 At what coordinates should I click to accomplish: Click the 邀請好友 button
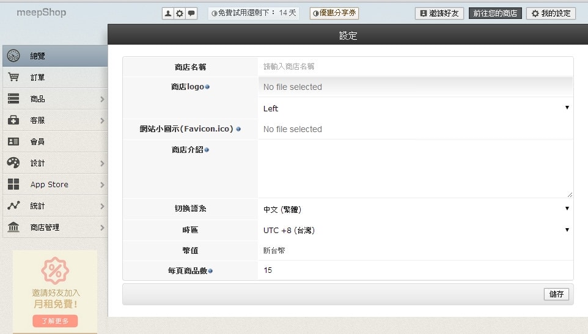439,13
